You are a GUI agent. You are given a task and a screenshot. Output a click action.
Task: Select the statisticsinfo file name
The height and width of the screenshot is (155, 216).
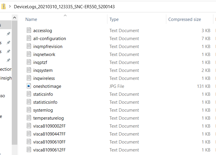point(45,102)
